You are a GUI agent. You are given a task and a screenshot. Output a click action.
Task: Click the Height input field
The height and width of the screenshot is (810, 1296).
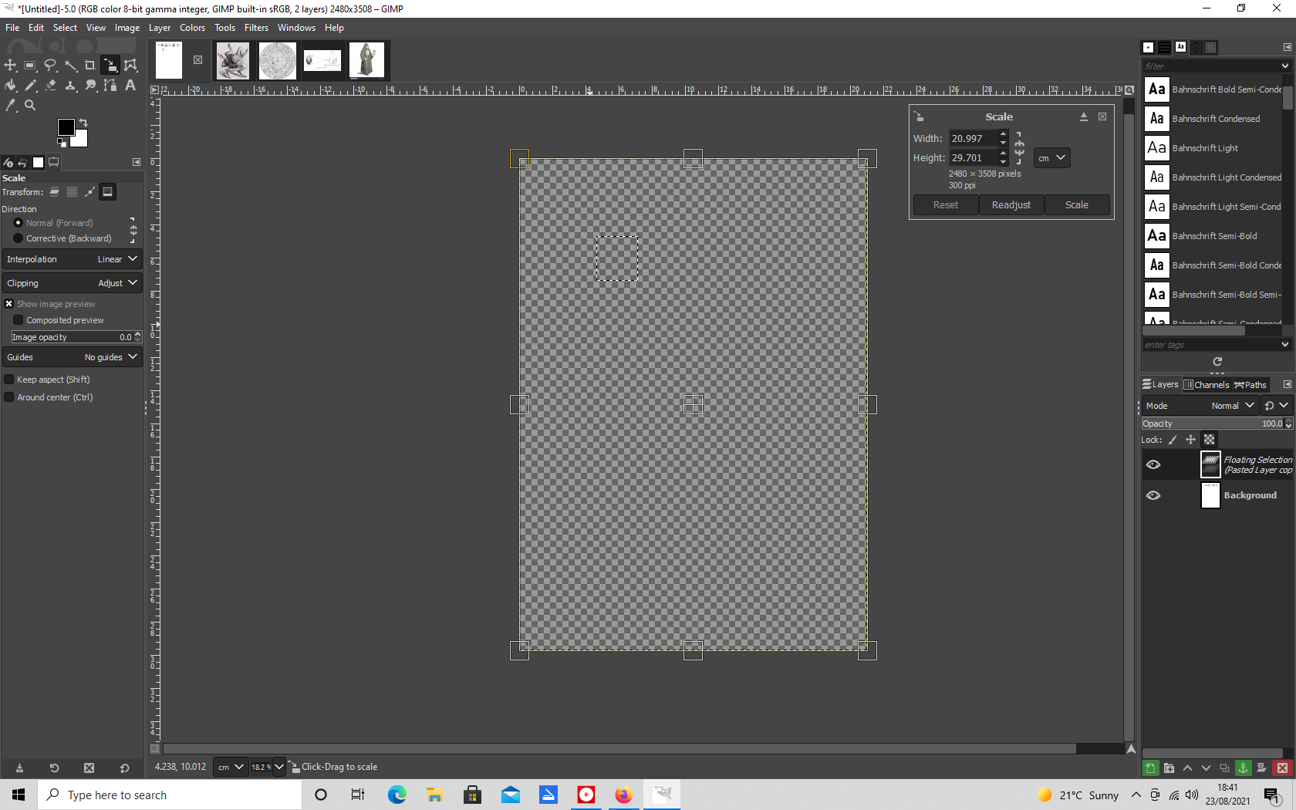tap(974, 158)
